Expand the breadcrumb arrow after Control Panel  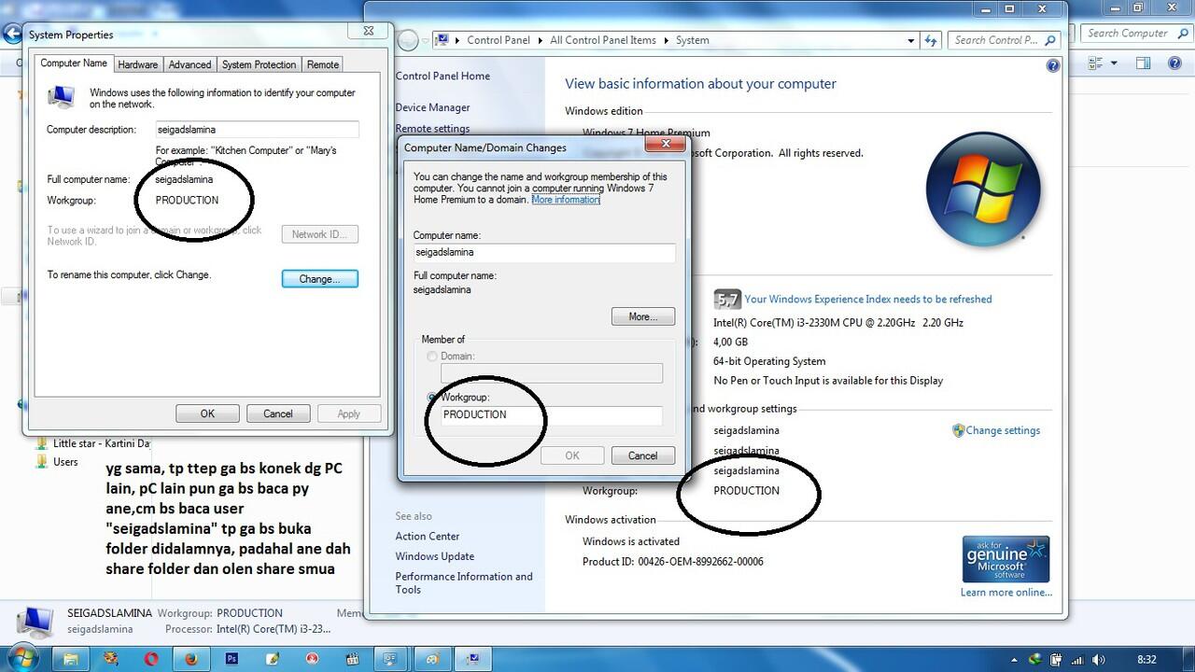tap(540, 40)
